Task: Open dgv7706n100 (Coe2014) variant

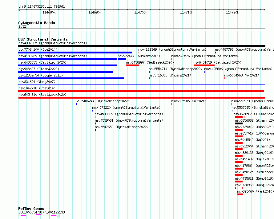Action: click(x=38, y=49)
